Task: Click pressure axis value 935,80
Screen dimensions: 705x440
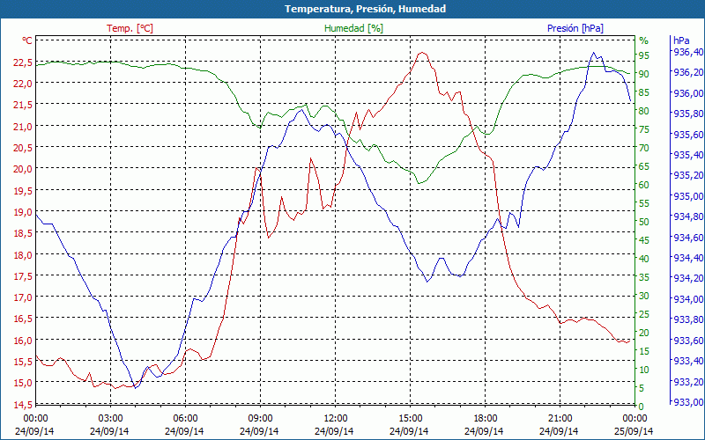Action: pyautogui.click(x=688, y=114)
